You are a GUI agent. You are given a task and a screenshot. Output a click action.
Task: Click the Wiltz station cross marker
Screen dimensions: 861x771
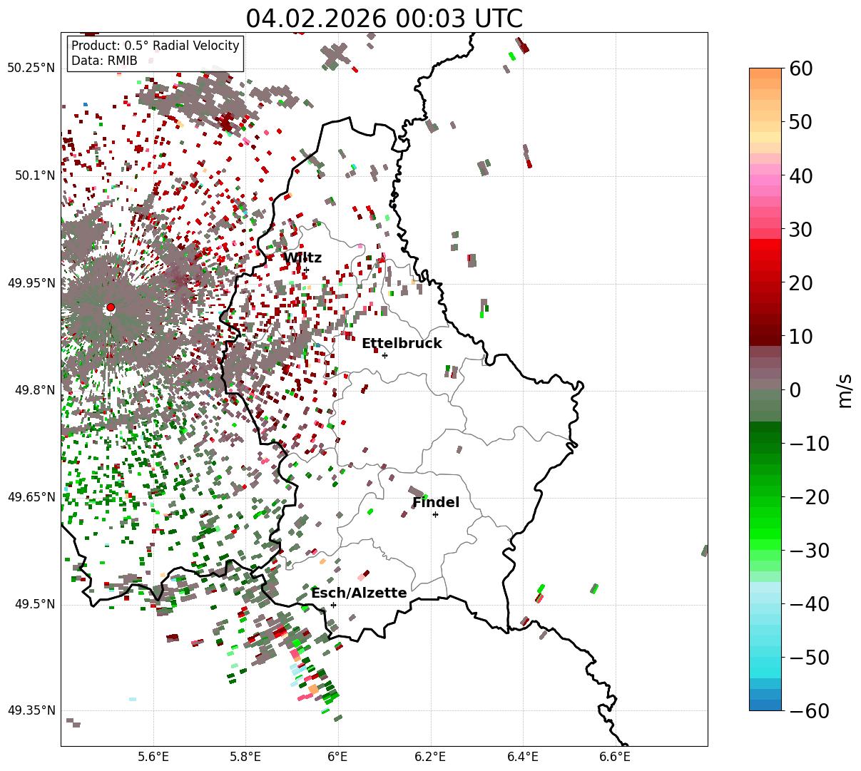[306, 270]
